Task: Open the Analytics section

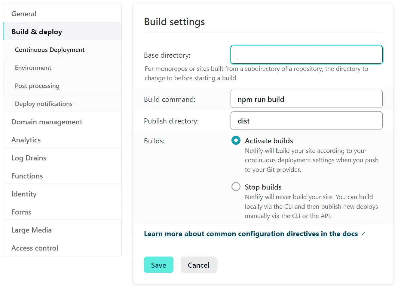Action: [62, 140]
